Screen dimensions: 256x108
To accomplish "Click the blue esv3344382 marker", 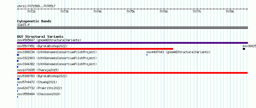I will click(x=18, y=67).
